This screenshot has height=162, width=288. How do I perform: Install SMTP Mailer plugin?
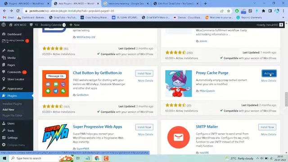click(267, 127)
